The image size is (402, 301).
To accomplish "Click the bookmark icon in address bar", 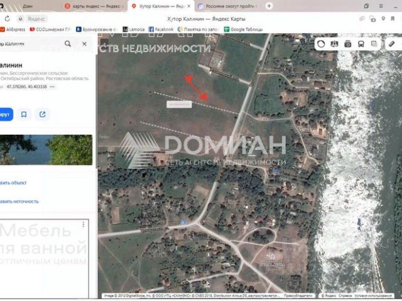I will tap(393, 19).
